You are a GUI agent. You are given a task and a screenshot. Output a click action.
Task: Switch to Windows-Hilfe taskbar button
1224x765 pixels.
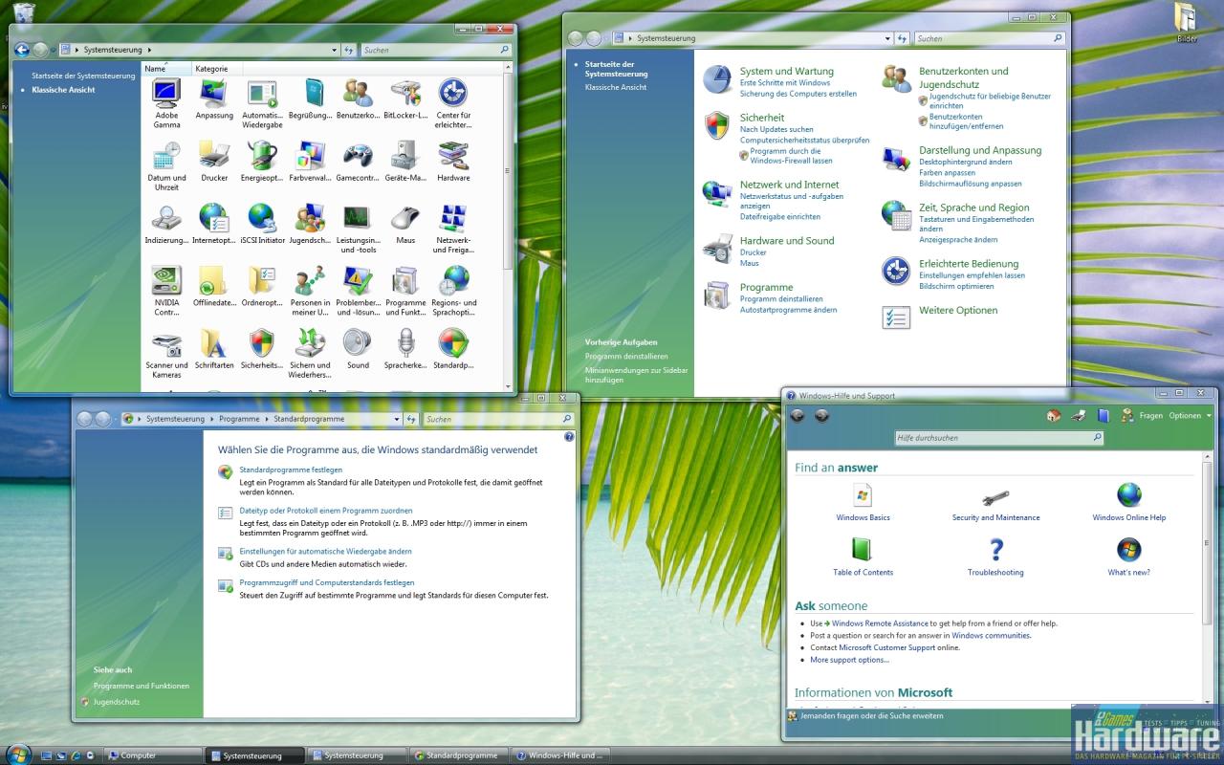[559, 755]
